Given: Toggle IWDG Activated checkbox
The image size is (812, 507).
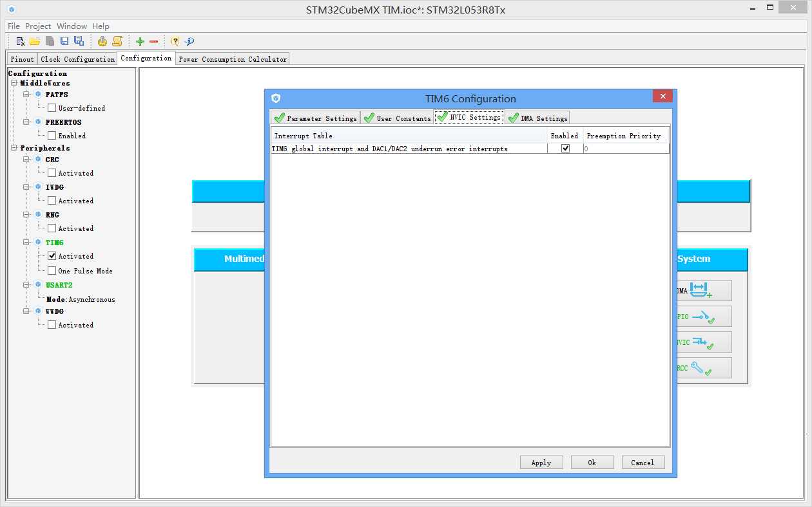Looking at the screenshot, I should click(52, 200).
